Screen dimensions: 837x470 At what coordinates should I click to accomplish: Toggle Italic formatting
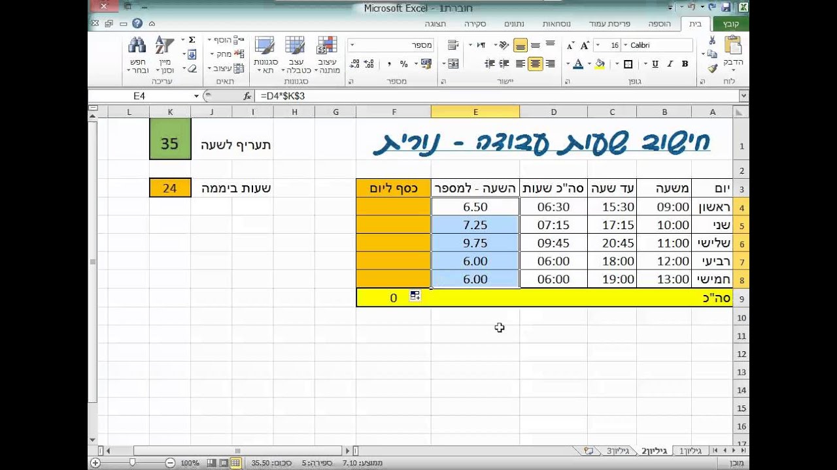tap(670, 64)
